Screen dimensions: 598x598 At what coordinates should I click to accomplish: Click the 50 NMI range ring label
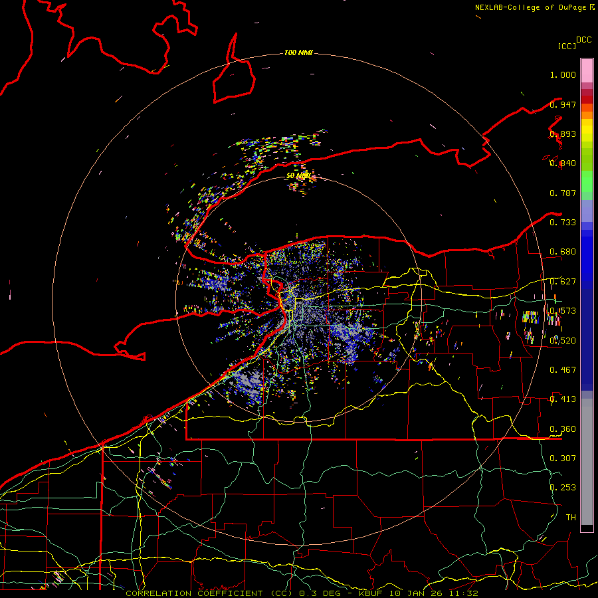coord(298,176)
